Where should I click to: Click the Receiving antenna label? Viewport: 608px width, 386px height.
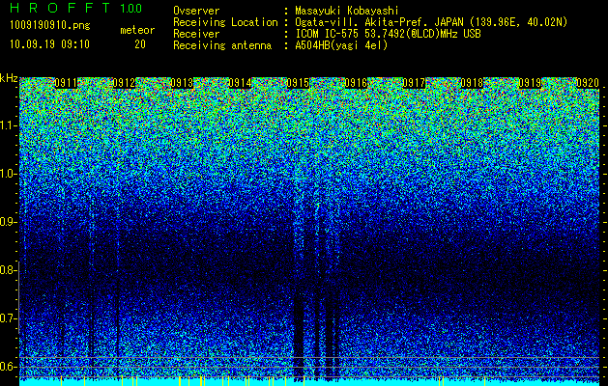222,45
